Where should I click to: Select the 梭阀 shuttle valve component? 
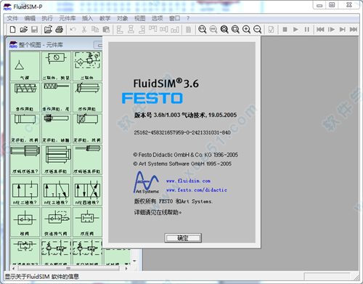coord(25,222)
